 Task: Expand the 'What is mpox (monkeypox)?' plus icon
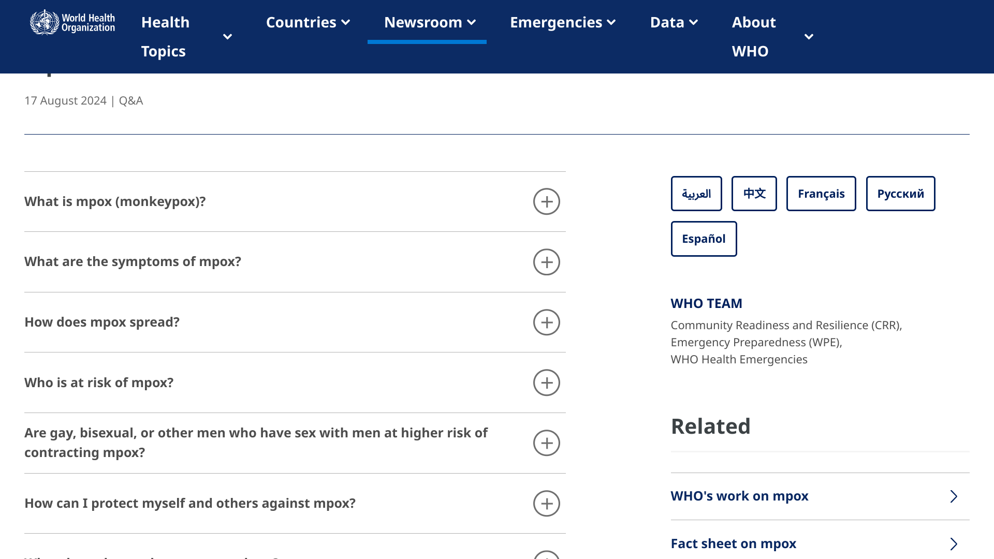click(546, 201)
